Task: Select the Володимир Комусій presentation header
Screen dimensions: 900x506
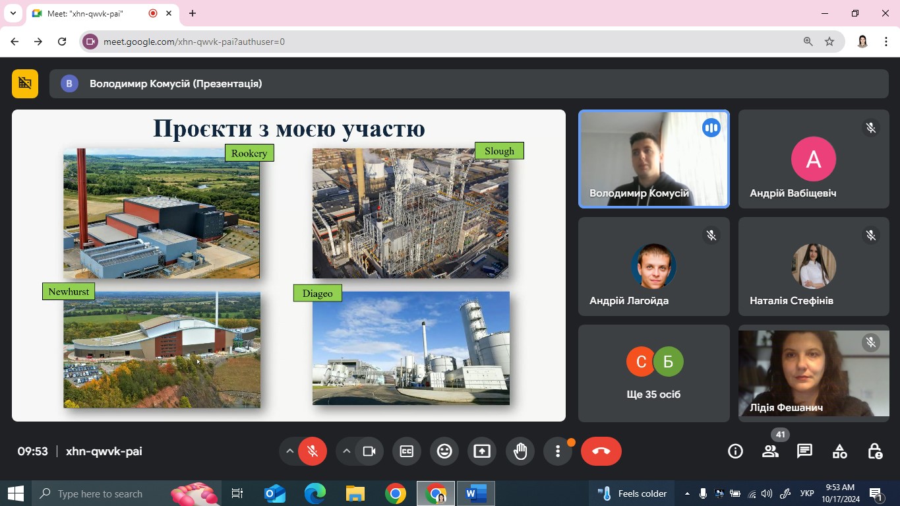Action: (469, 84)
